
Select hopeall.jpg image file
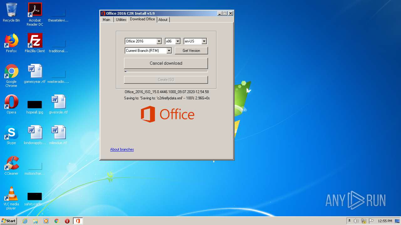(35, 107)
